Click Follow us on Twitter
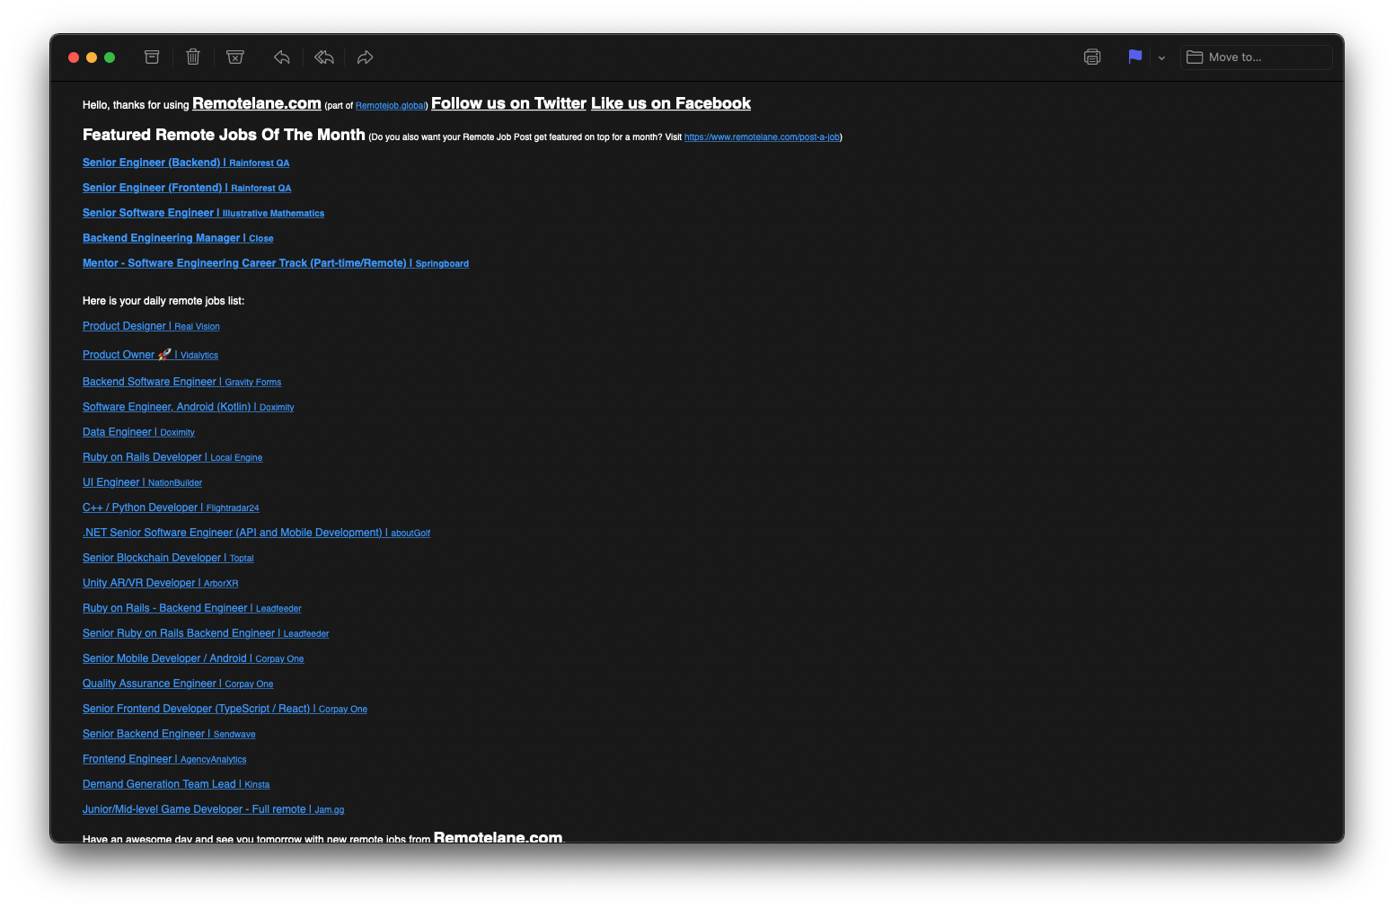The image size is (1394, 909). (x=508, y=103)
